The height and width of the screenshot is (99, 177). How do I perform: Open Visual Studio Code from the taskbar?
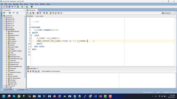(95, 96)
